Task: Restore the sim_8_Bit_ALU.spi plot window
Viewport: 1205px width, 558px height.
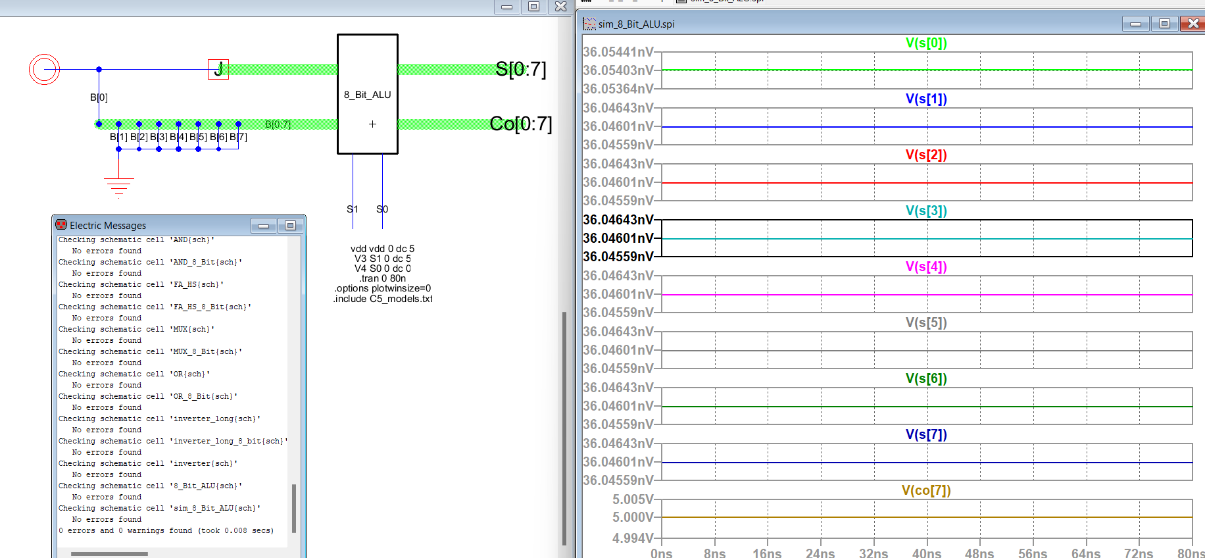Action: click(x=1164, y=24)
